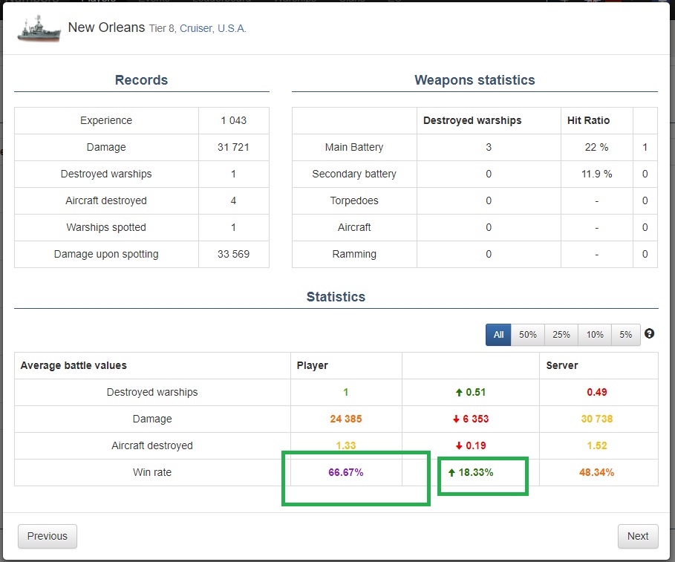Viewport: 675px width, 562px height.
Task: Click the Main Battery row label
Action: point(354,147)
